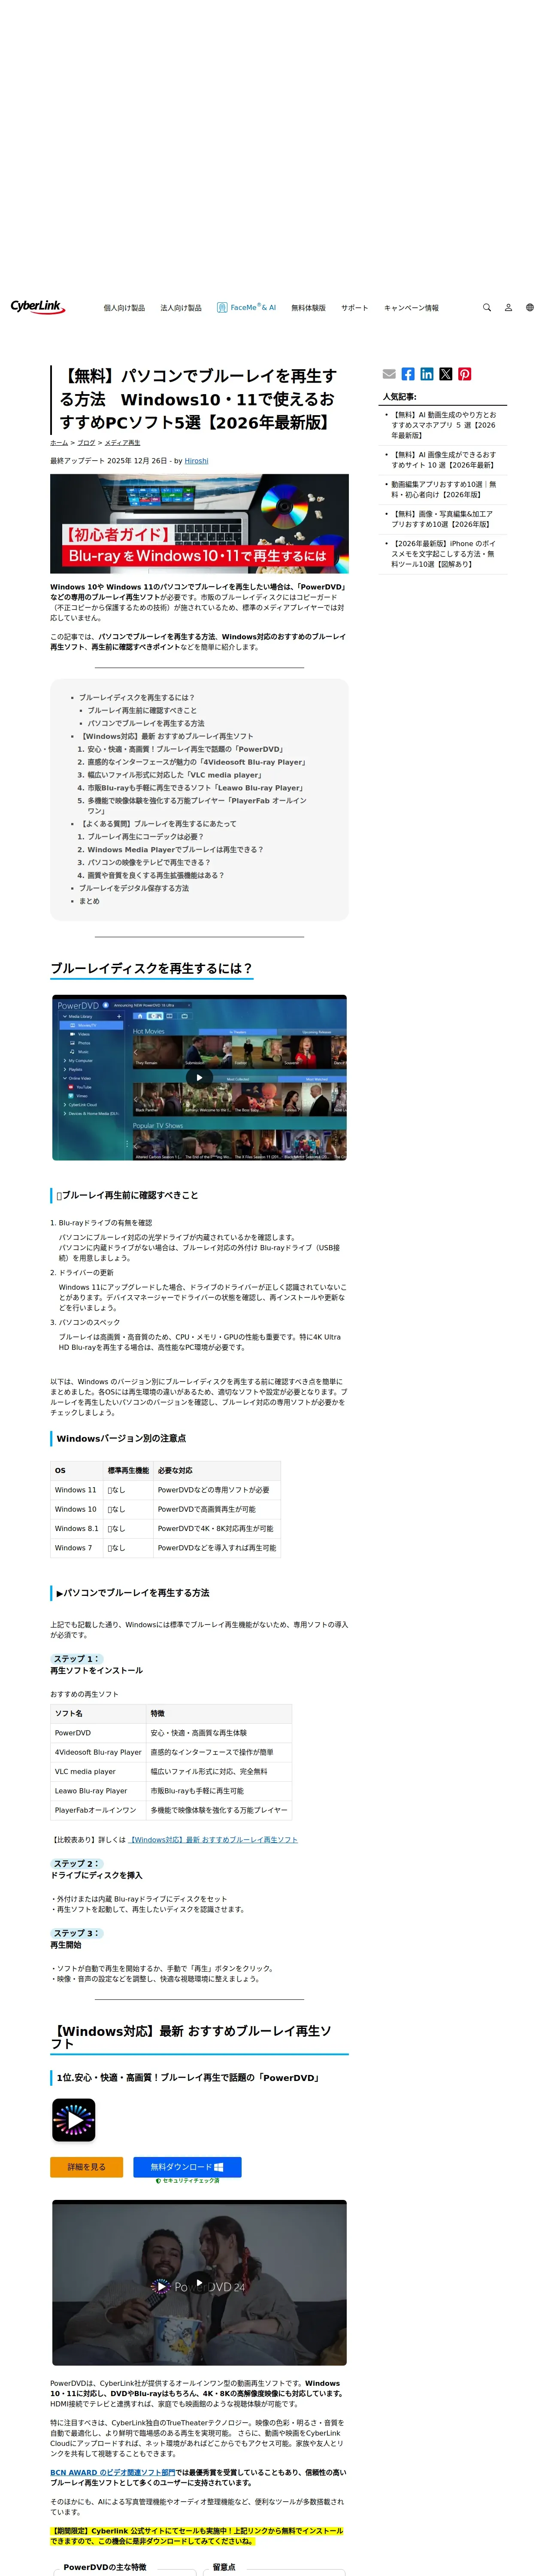Click the 無料ダウンロード blue button
Viewport: 551px width, 2576px height.
click(187, 2167)
